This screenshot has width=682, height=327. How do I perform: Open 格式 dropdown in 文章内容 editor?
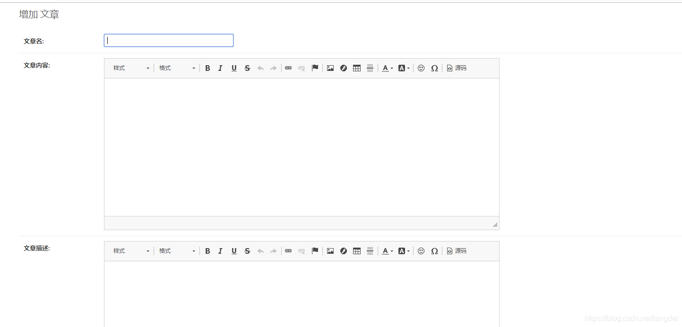pos(177,68)
